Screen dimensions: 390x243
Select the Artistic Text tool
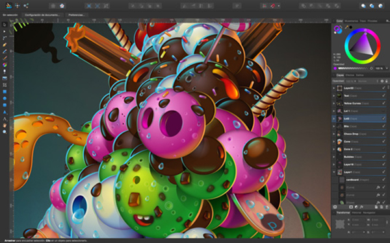(5, 119)
